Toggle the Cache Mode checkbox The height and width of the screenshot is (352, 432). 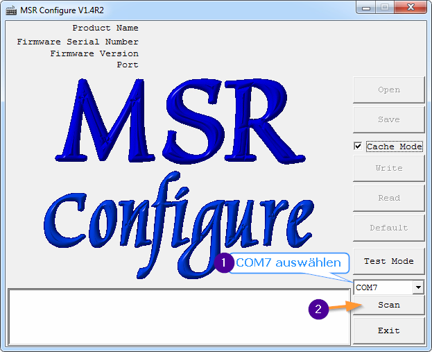pyautogui.click(x=358, y=146)
